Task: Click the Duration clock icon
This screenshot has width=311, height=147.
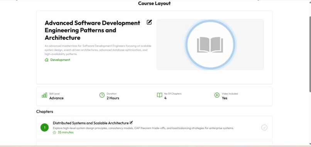Action: coord(102,95)
